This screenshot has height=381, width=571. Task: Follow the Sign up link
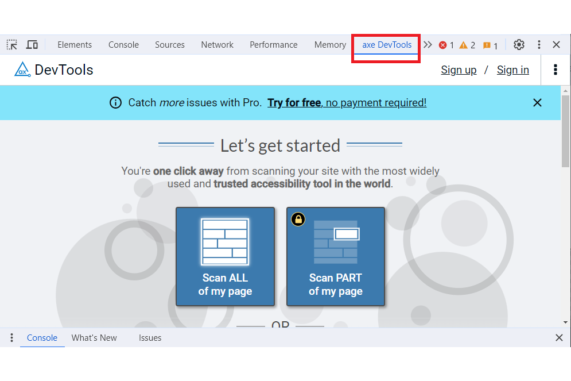point(459,70)
